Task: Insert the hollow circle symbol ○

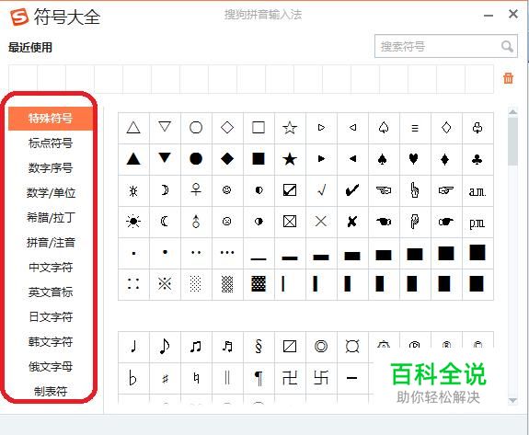Action: [x=196, y=128]
